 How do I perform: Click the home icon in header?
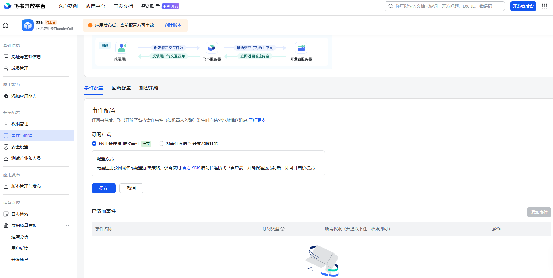coord(5,25)
